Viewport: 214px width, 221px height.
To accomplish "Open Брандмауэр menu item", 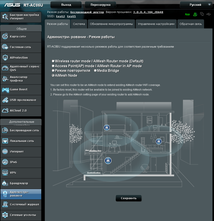I will point(21,183).
